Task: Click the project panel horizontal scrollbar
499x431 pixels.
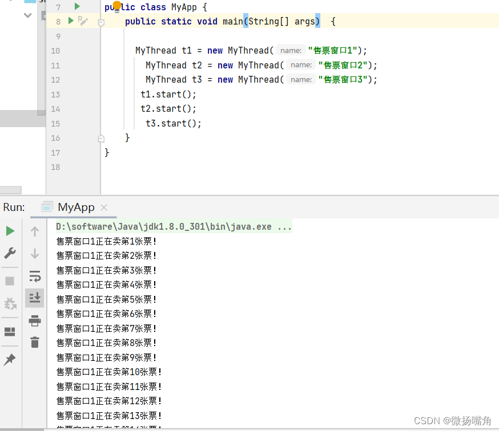Action: pos(11,190)
